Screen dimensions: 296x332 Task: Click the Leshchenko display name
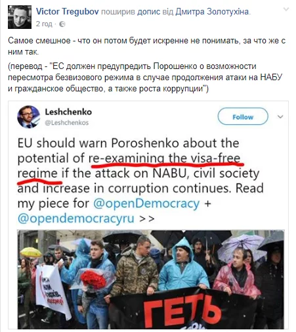point(68,112)
